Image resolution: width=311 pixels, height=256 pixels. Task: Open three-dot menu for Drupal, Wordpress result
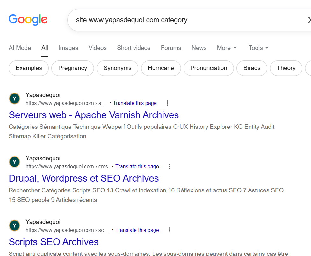[x=170, y=167]
